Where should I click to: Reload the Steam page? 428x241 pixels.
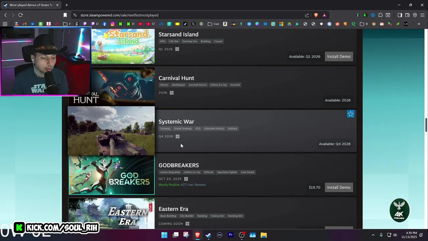tap(20, 15)
